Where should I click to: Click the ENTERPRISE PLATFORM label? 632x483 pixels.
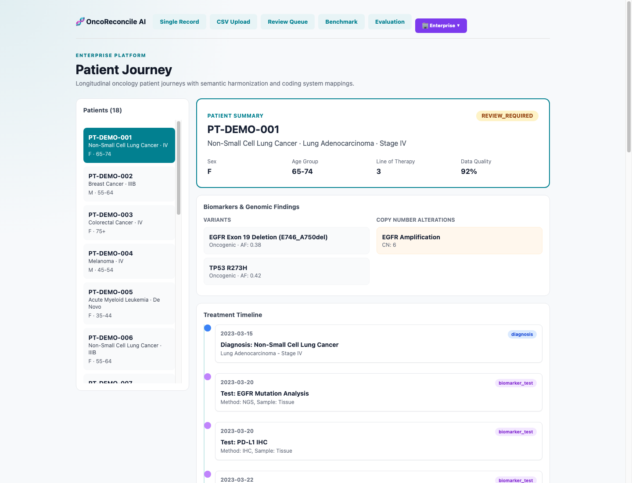(x=111, y=55)
